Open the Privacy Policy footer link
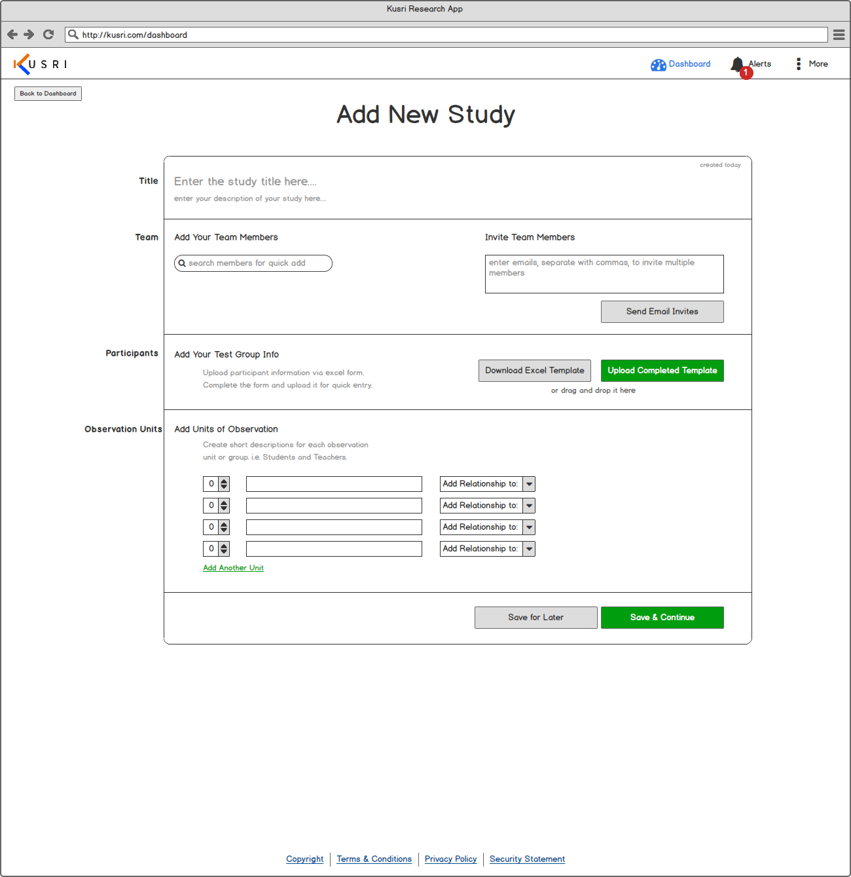The image size is (851, 877). pos(451,859)
